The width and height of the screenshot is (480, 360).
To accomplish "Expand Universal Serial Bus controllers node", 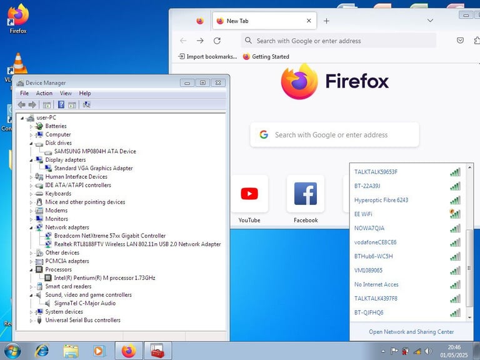I will 31,321.
